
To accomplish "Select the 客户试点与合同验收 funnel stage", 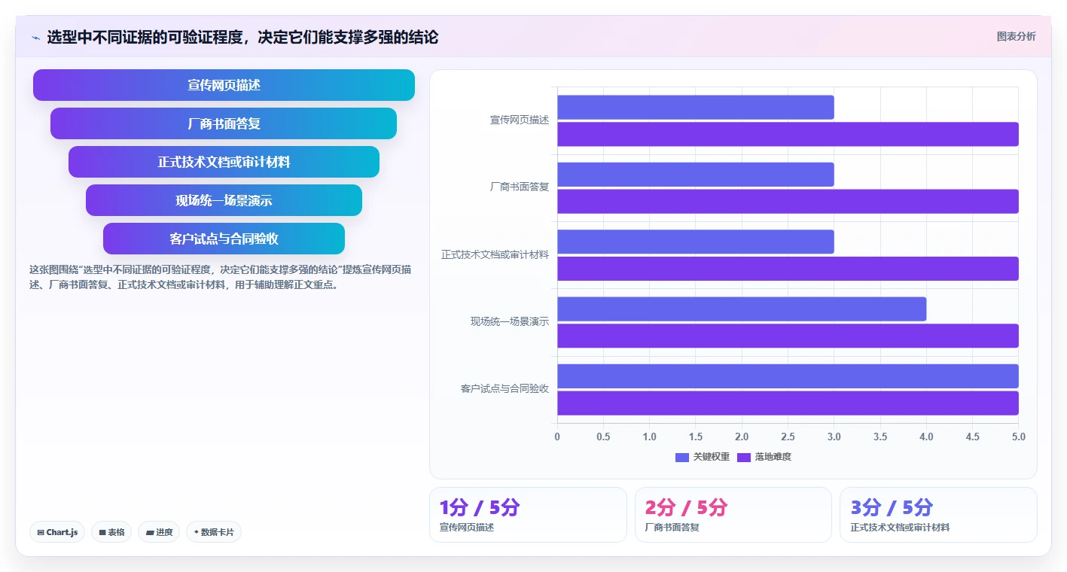I will point(224,239).
